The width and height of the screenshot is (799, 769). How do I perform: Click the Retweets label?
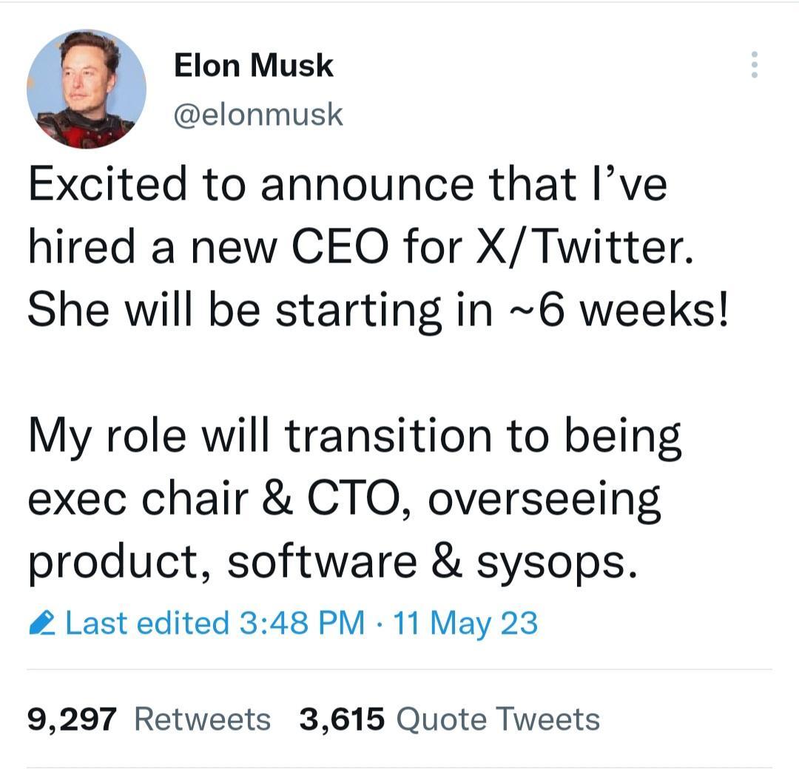[x=201, y=718]
